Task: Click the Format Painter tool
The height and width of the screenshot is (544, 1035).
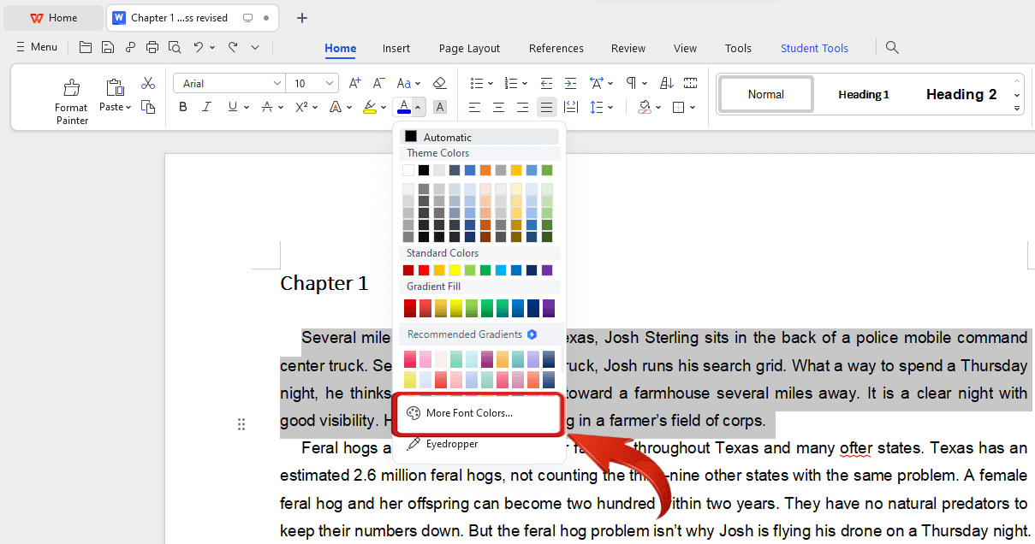Action: (71, 100)
